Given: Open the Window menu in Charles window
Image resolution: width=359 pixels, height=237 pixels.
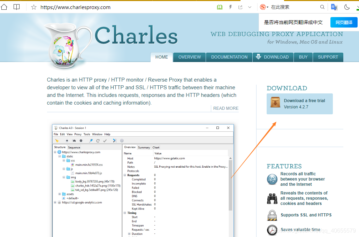Looking at the screenshot, I should [x=97, y=134].
